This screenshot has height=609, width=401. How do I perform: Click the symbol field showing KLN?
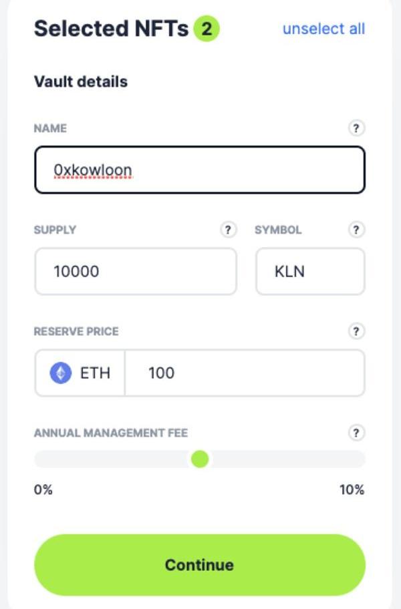(310, 271)
